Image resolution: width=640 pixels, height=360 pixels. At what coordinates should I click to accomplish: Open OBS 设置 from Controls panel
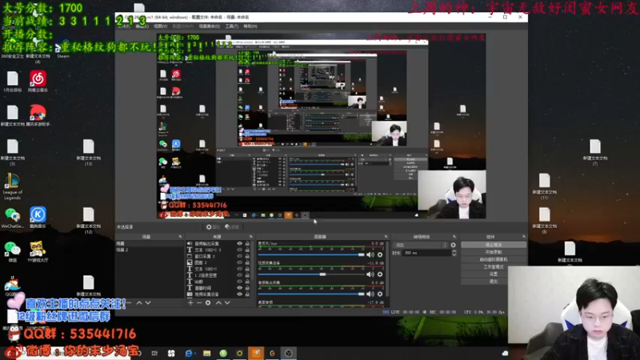tap(494, 274)
